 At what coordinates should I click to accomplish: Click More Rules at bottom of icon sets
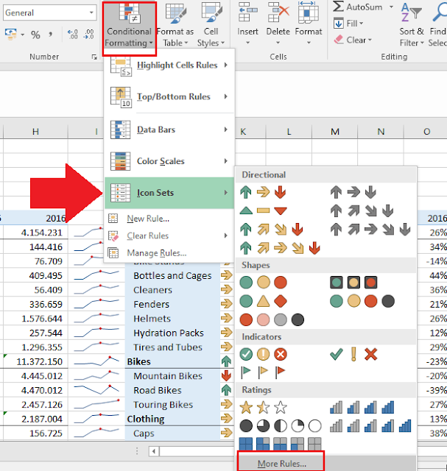[x=281, y=464]
